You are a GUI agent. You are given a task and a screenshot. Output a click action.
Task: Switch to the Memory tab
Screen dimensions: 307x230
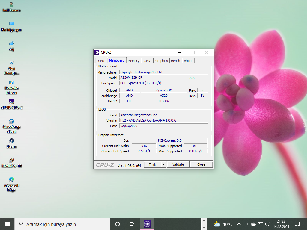[133, 61]
